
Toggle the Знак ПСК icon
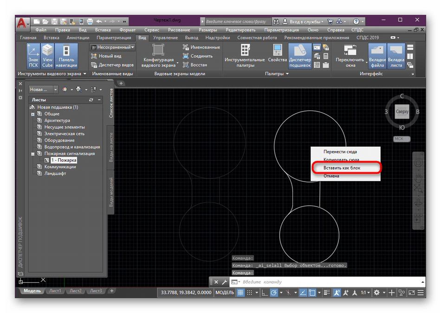(33, 56)
